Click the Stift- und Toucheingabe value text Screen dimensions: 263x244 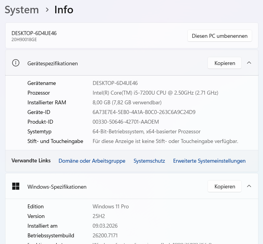point(165,141)
